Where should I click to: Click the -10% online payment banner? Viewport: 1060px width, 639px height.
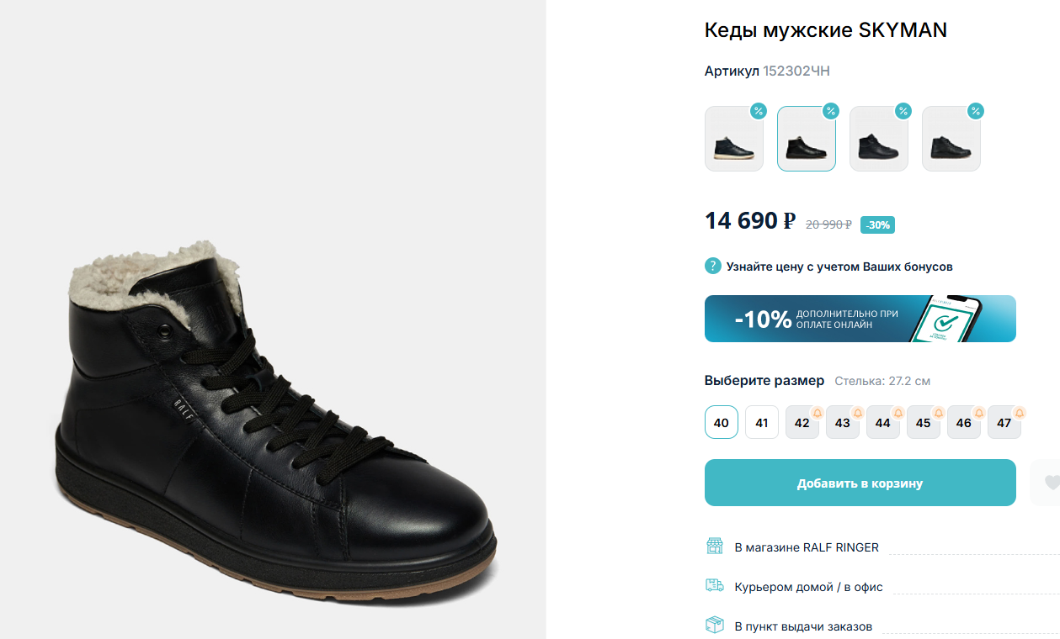[x=860, y=319]
